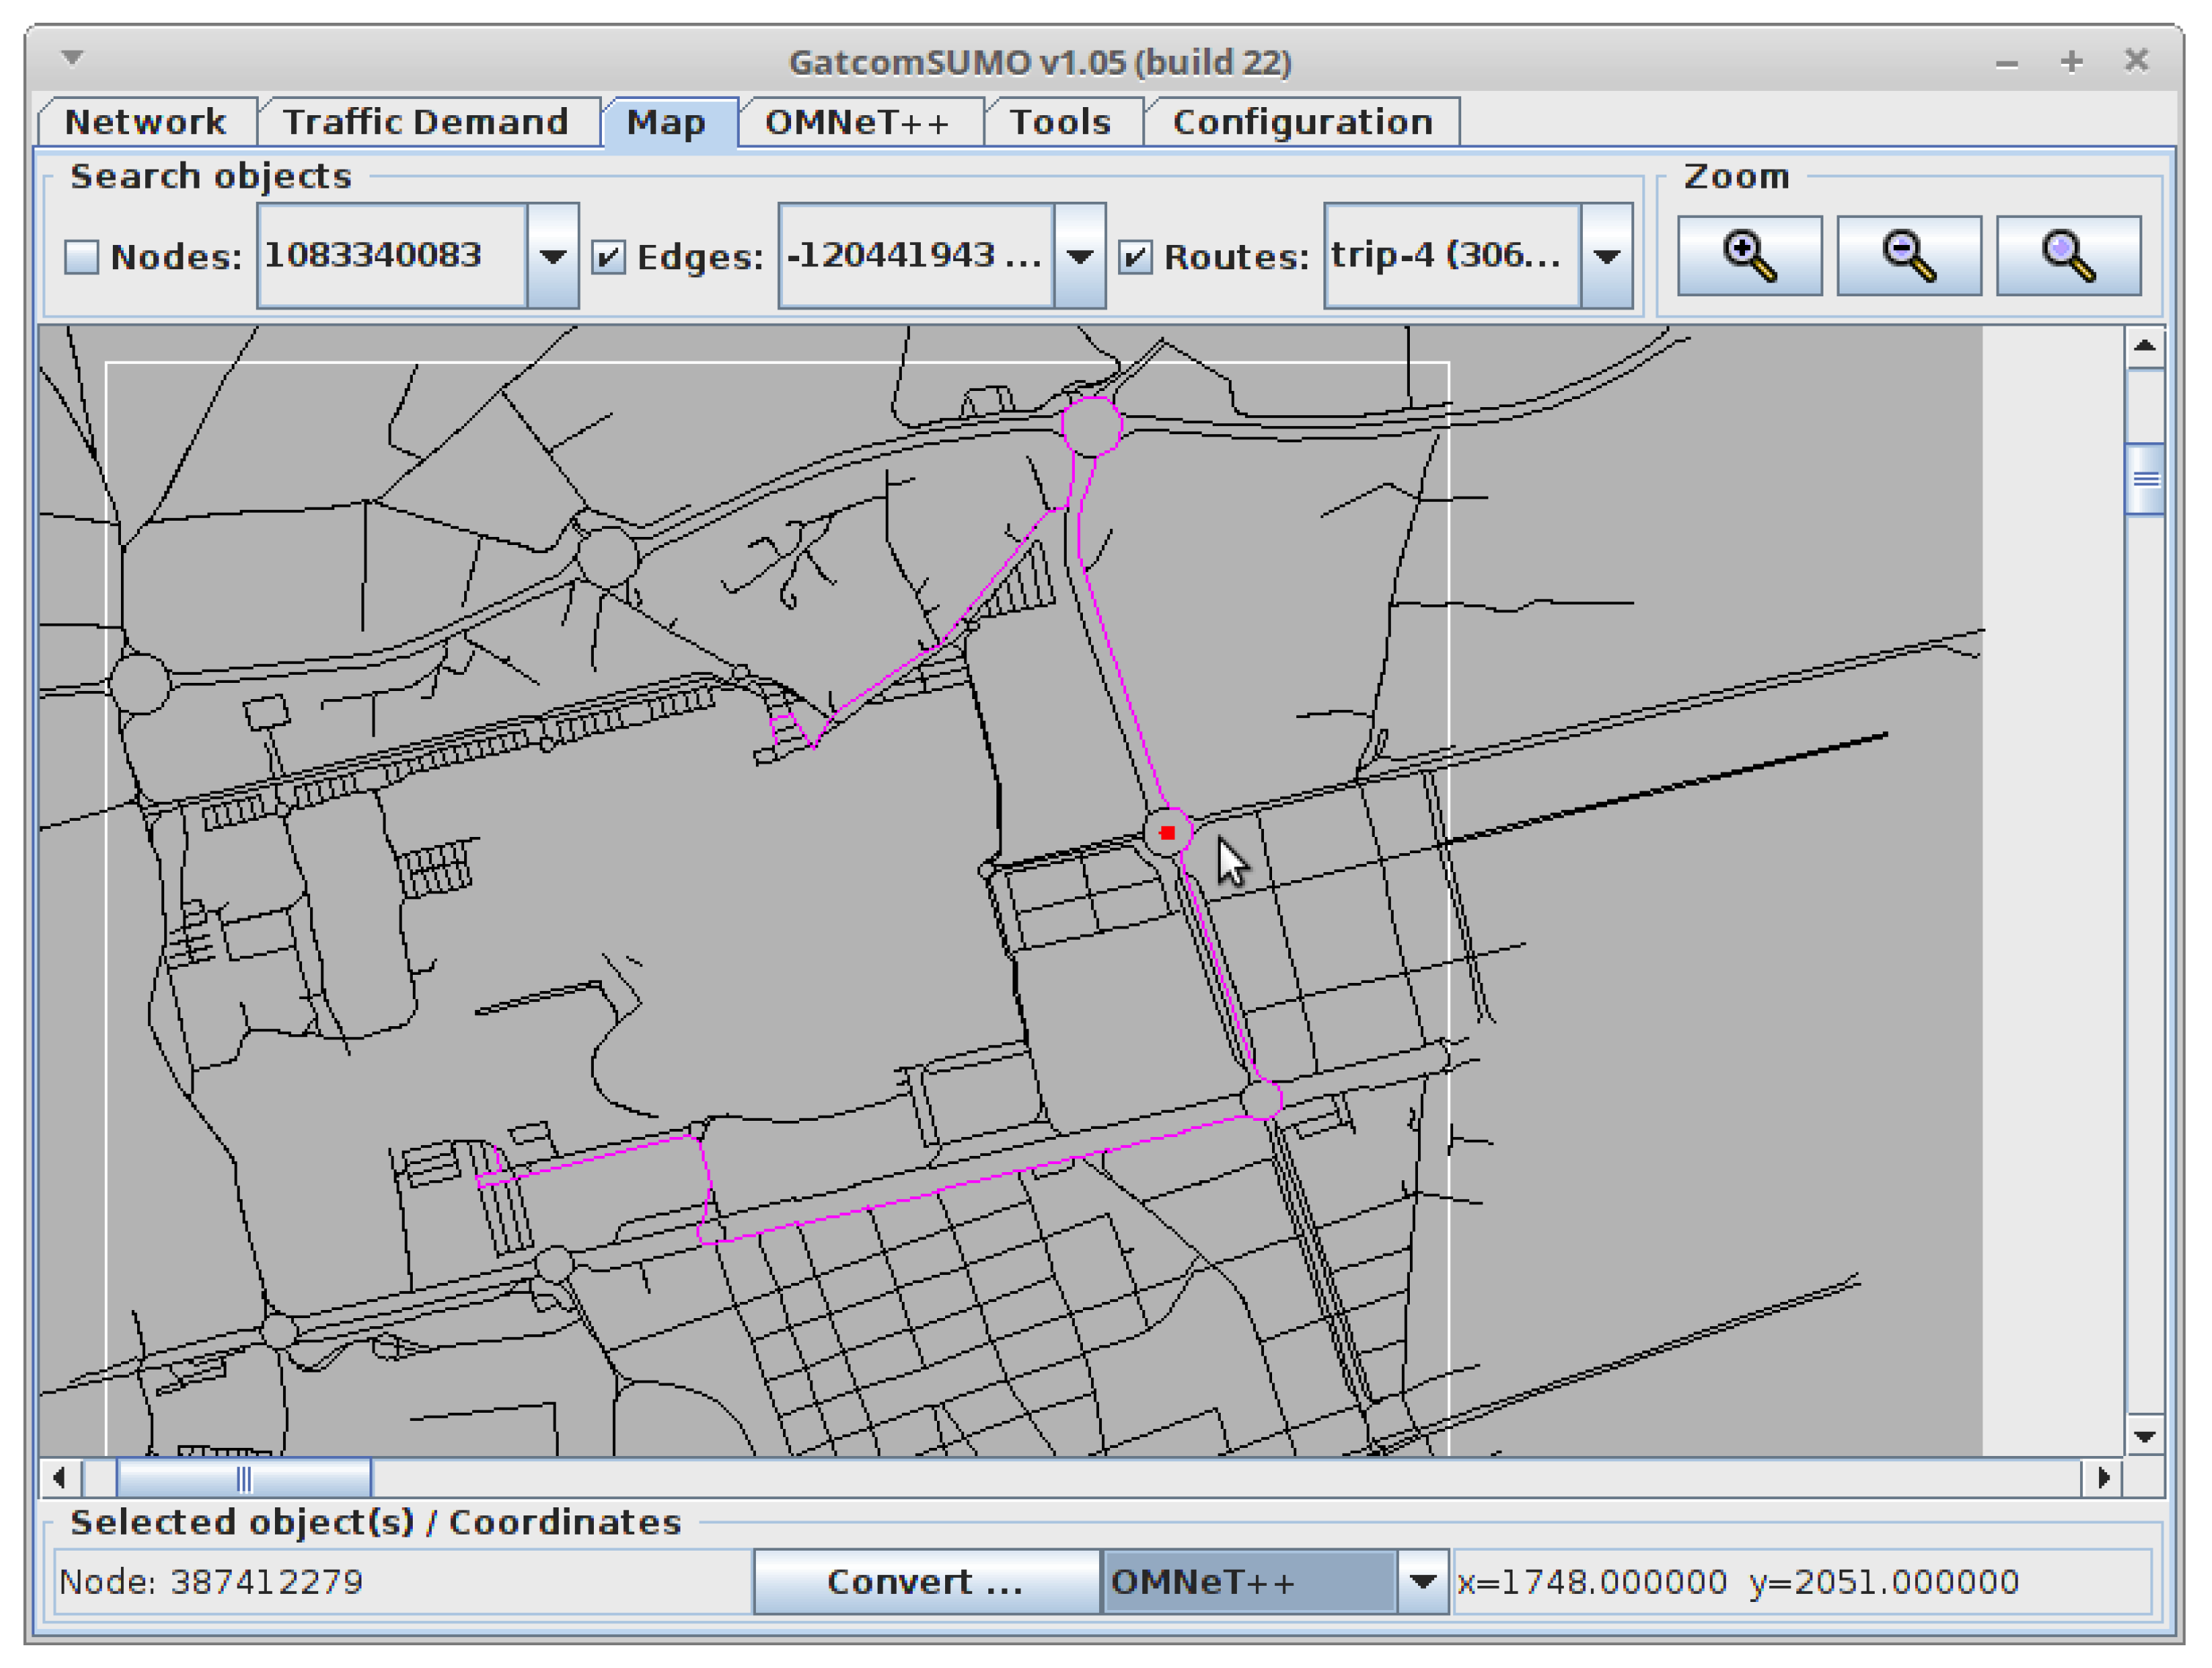This screenshot has height=1668, width=2212.
Task: Open the OMNeT++ conversion format dropdown
Action: (1422, 1581)
